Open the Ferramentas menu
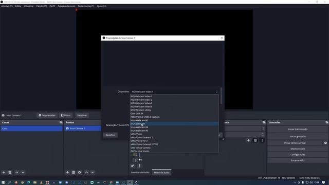The image size is (329, 185). pyautogui.click(x=86, y=6)
